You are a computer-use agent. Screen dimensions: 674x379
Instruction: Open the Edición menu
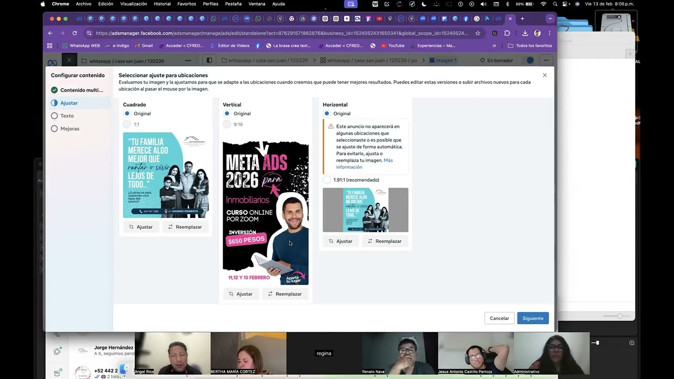point(105,4)
